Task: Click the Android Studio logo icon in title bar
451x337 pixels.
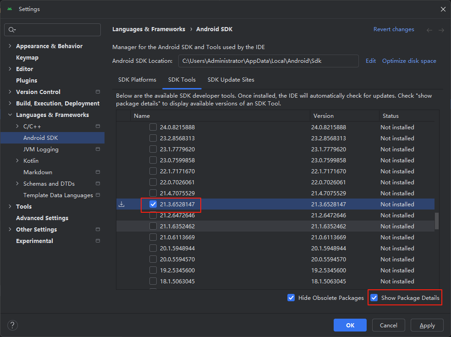Action: pos(10,9)
